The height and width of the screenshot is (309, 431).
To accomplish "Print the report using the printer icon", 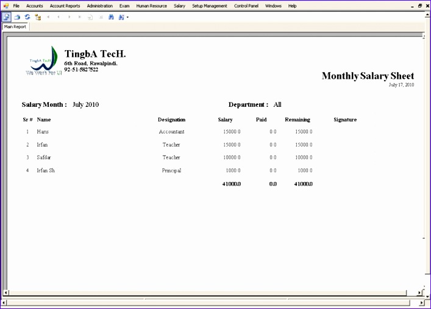I will click(x=17, y=17).
